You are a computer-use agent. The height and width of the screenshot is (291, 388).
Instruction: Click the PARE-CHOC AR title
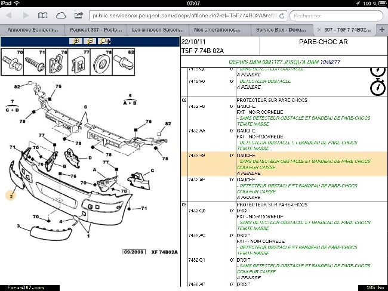point(323,42)
